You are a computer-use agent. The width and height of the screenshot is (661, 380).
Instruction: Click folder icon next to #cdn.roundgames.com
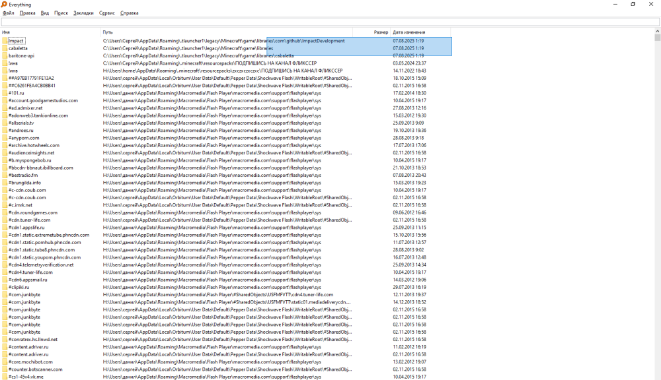coord(5,212)
